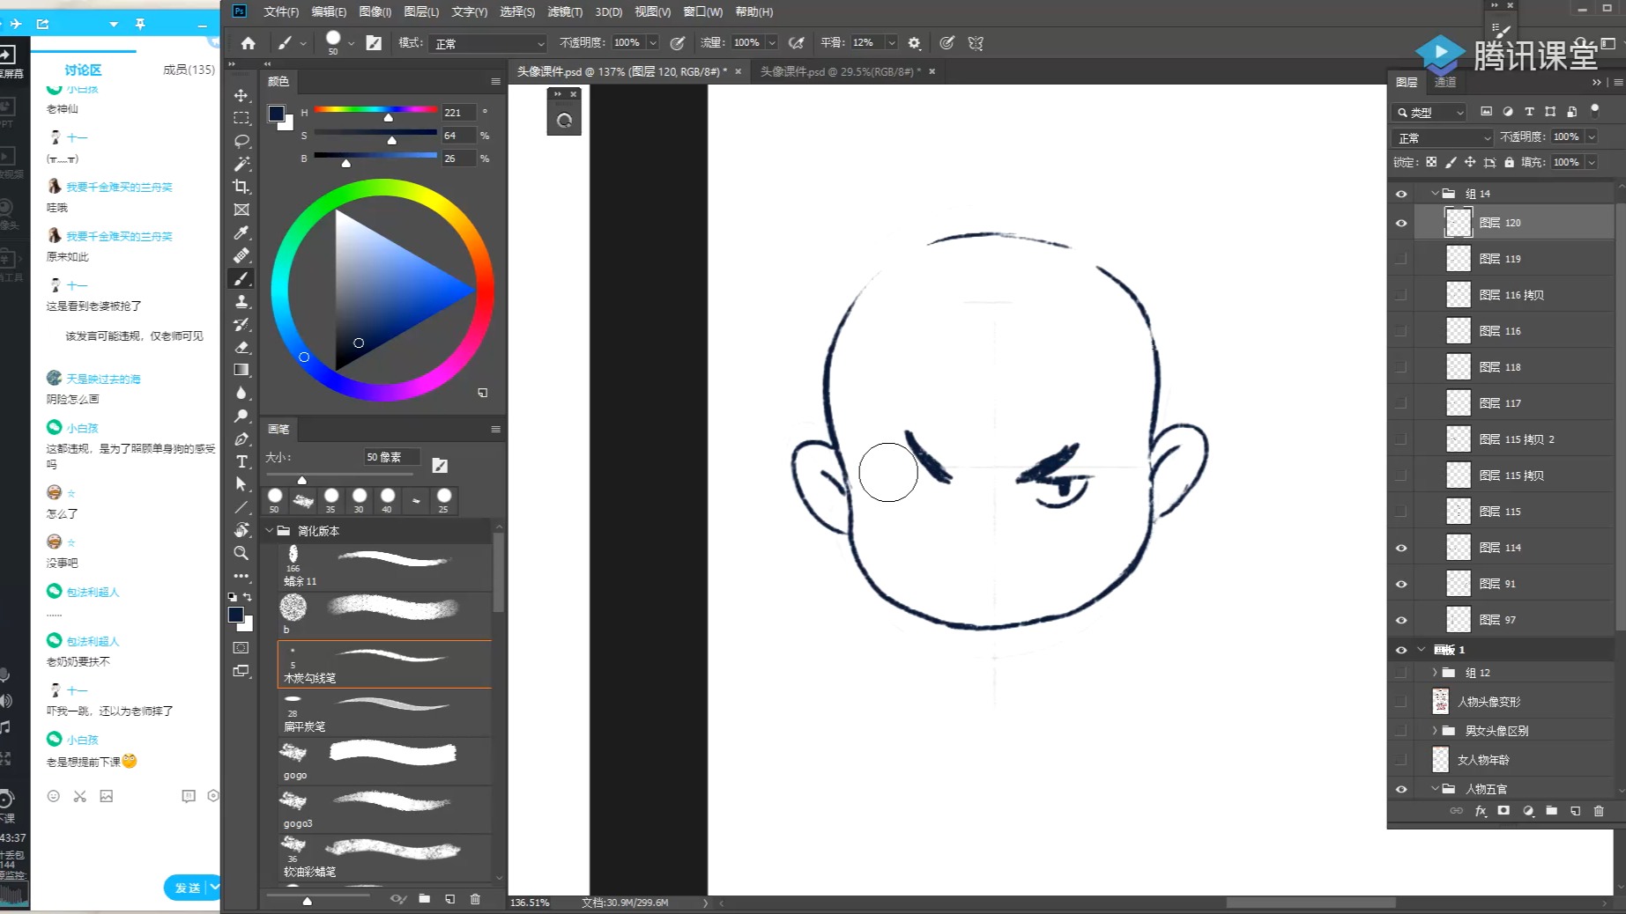Open 窗口(W) menu

click(x=703, y=11)
